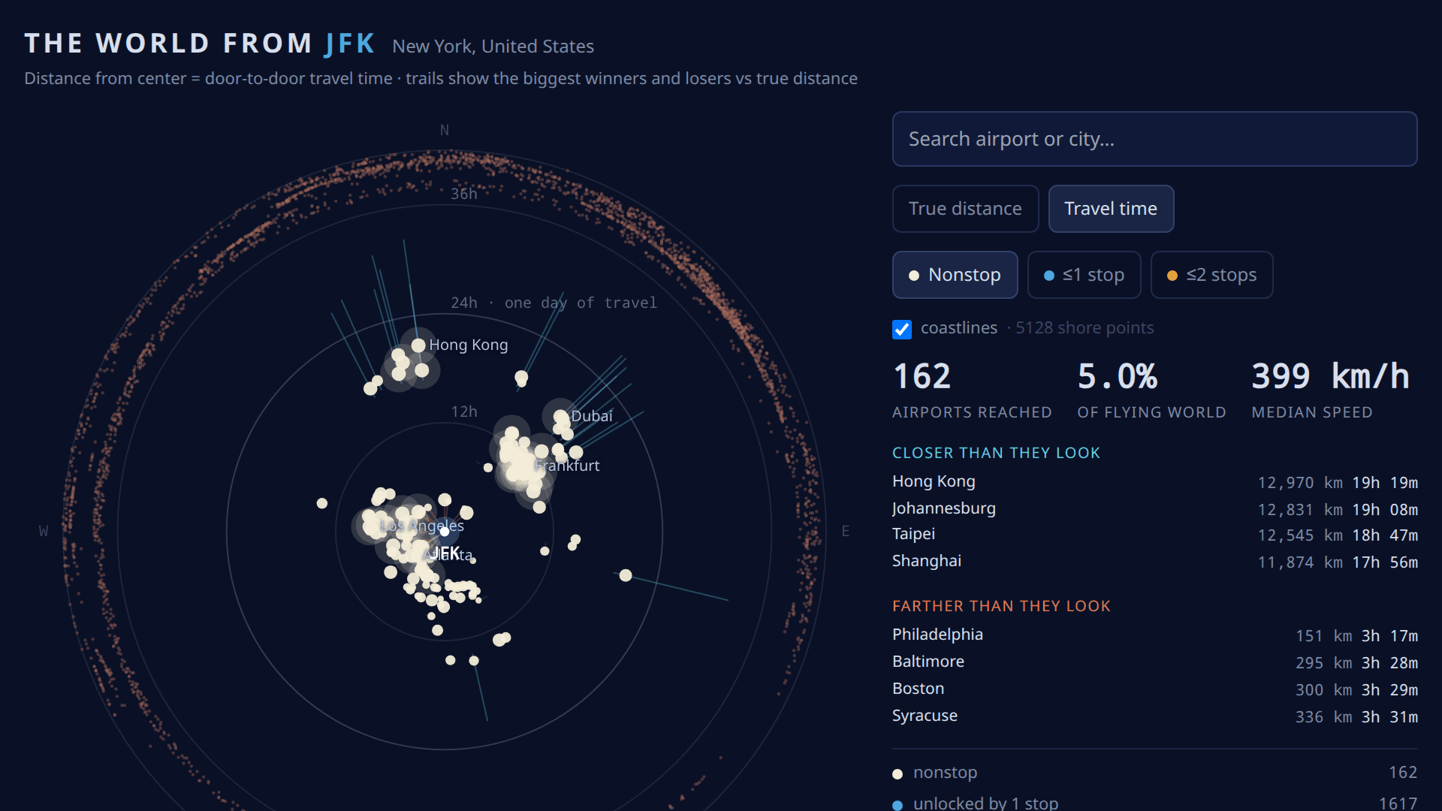Click the New York, United States subtitle

pyautogui.click(x=493, y=47)
